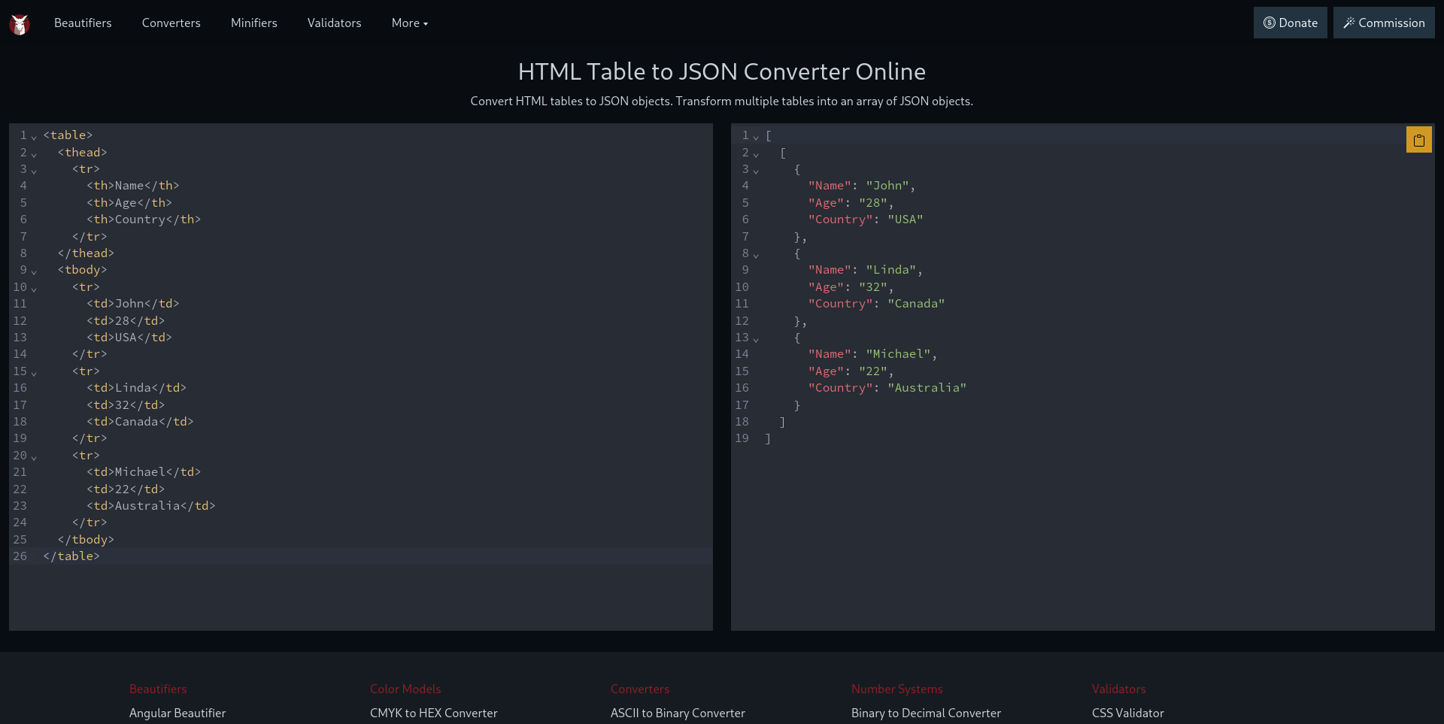Click the <th>Age</th> line in HTML editor
Image resolution: width=1444 pixels, height=724 pixels.
point(129,203)
